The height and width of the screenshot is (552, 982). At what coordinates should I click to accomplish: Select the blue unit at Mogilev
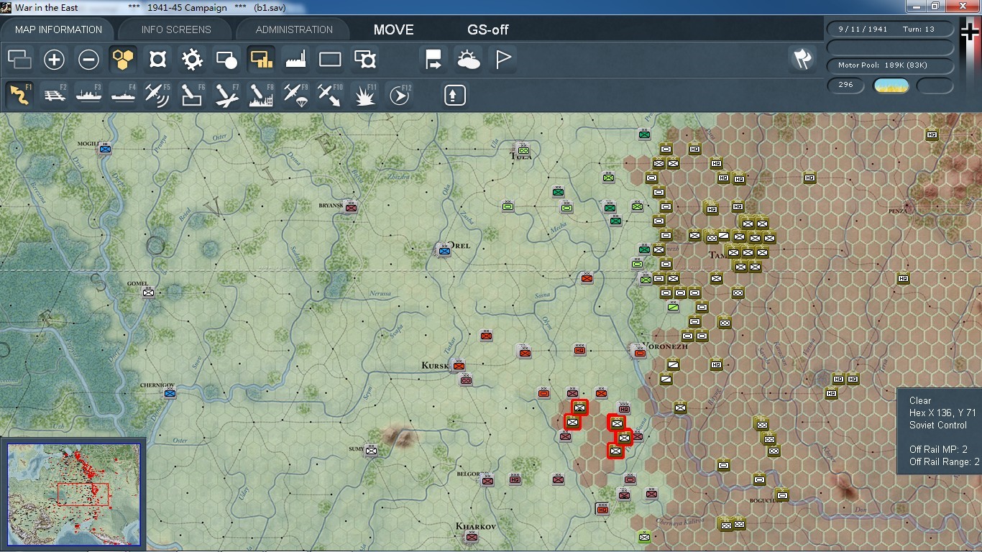(x=105, y=149)
